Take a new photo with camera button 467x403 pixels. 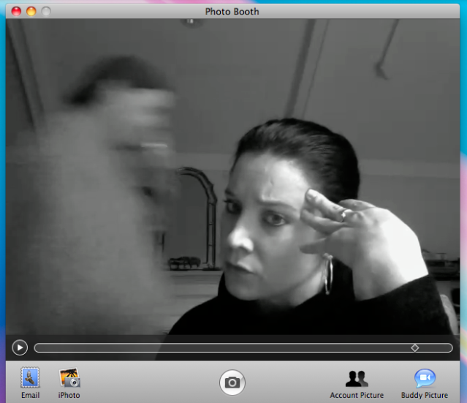click(x=232, y=383)
